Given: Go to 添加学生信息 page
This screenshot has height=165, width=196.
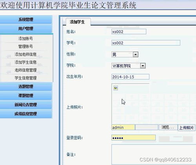Looking at the screenshot, I should click(x=25, y=62).
